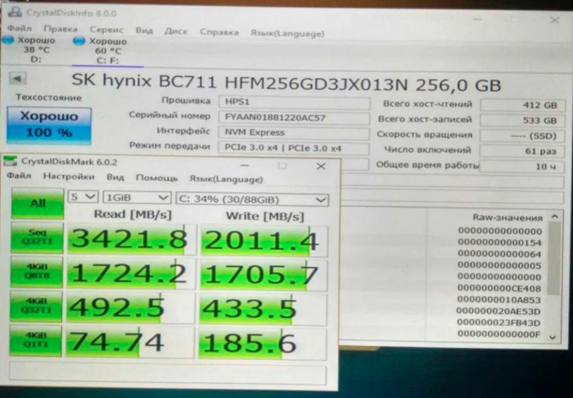Open the Помощь menu in CrystalDiskMark
The width and height of the screenshot is (573, 398).
point(157,178)
